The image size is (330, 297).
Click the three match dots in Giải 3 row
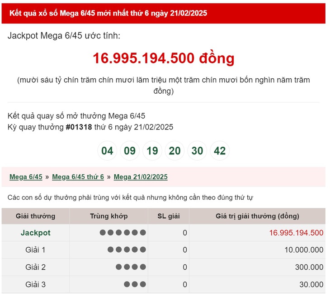pos(135,284)
